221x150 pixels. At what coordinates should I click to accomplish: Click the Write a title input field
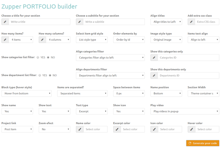tap(40, 22)
